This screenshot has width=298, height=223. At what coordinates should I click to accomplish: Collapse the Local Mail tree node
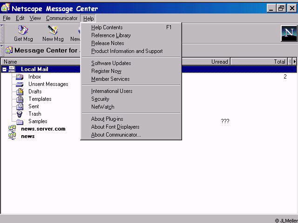point(4,70)
